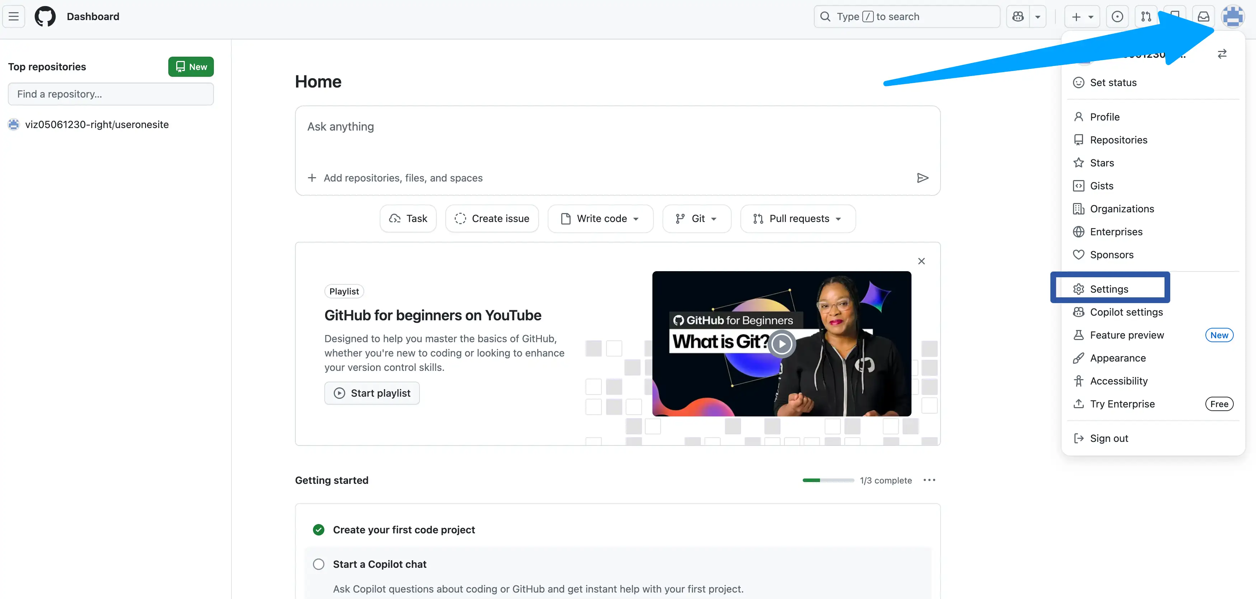Viewport: 1256px width, 599px height.
Task: Open the create new plus dropdown
Action: tap(1082, 16)
